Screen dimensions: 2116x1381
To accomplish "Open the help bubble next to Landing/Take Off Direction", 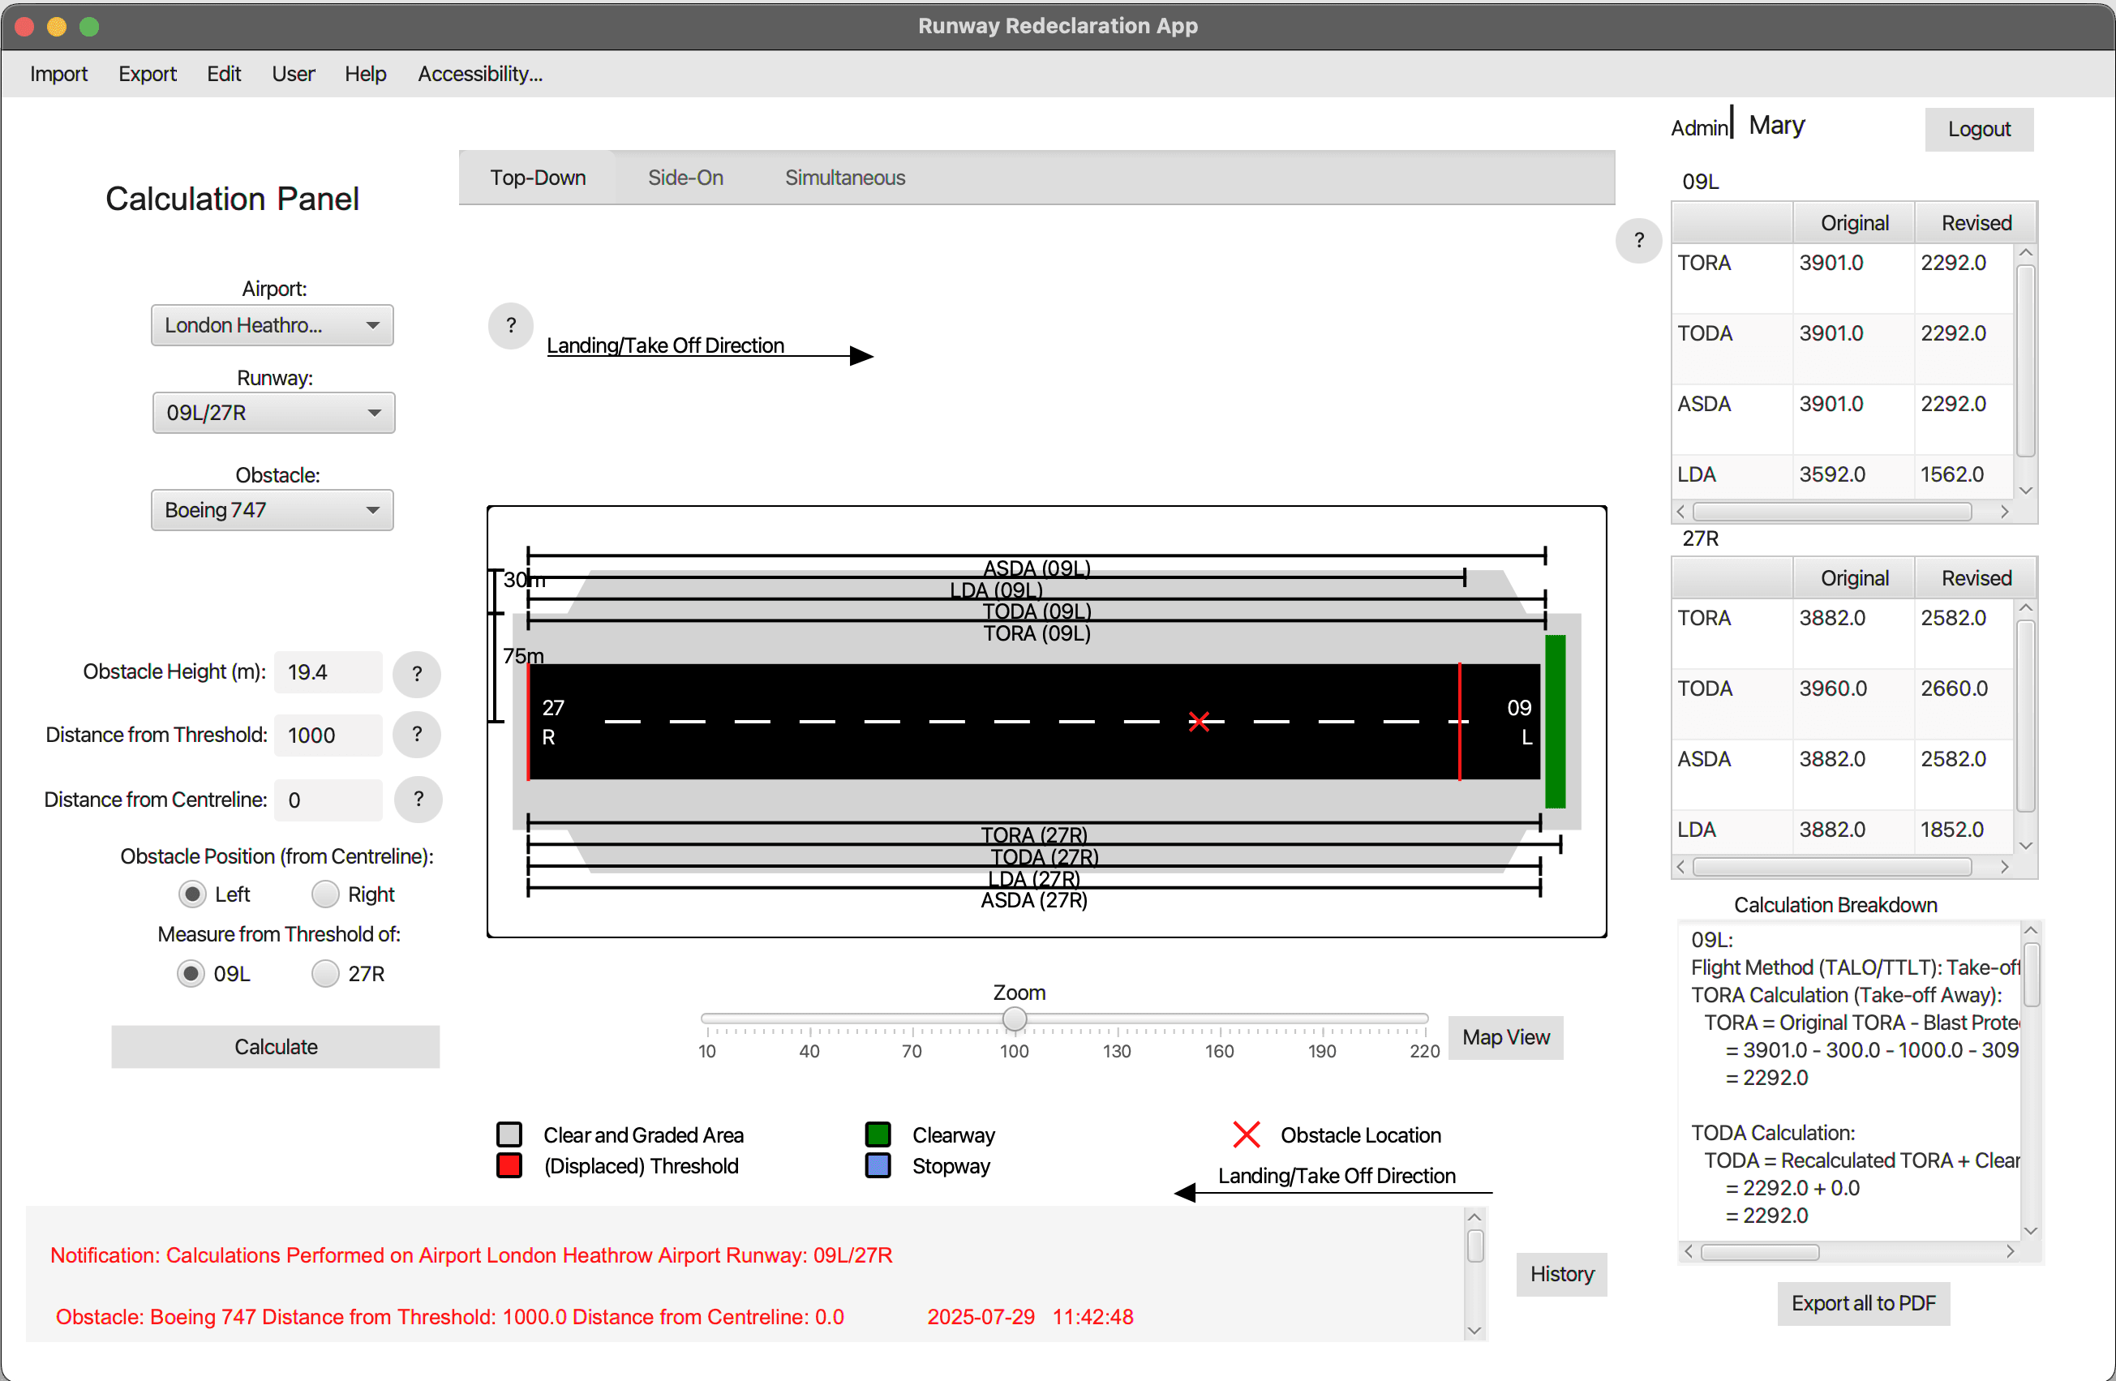I will click(x=510, y=325).
